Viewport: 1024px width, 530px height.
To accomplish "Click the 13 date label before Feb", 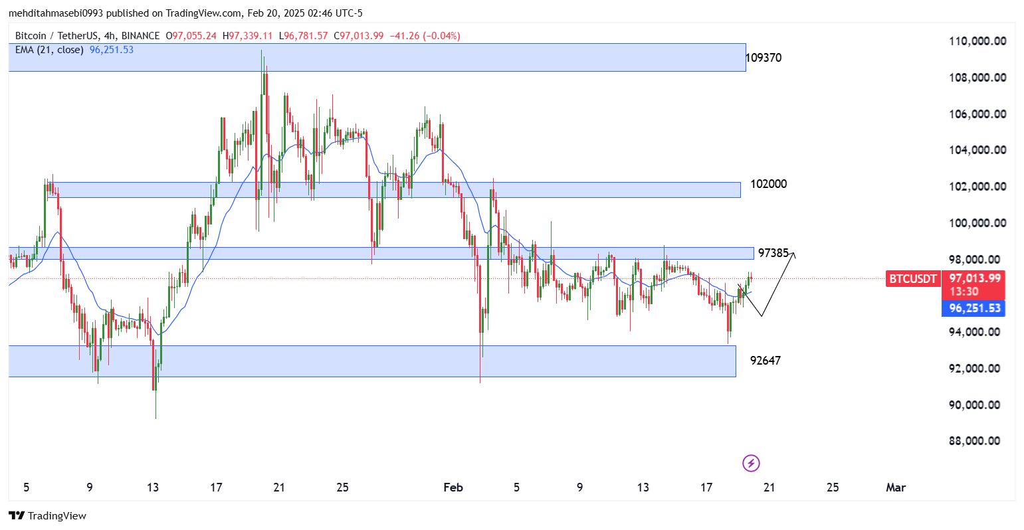I will point(153,487).
